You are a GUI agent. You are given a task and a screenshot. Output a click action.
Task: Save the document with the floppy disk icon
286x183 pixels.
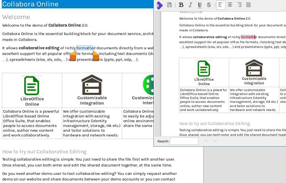(169, 5)
